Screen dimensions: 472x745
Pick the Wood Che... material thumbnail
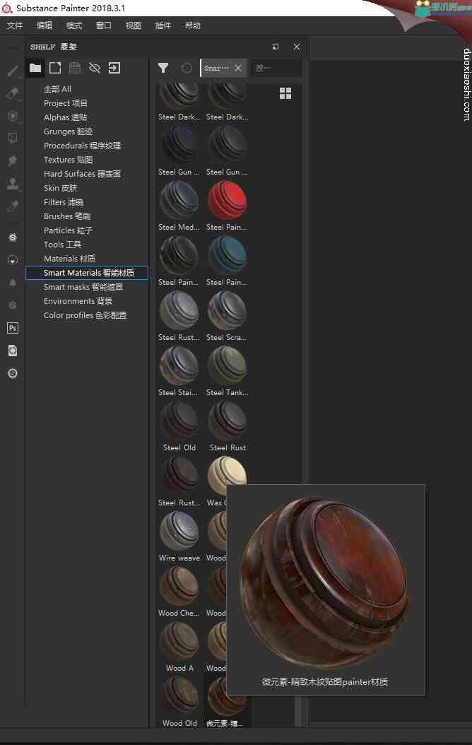click(x=179, y=586)
